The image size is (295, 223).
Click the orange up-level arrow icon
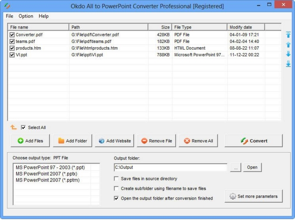[13, 127]
